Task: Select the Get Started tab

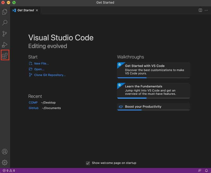Action: click(25, 10)
